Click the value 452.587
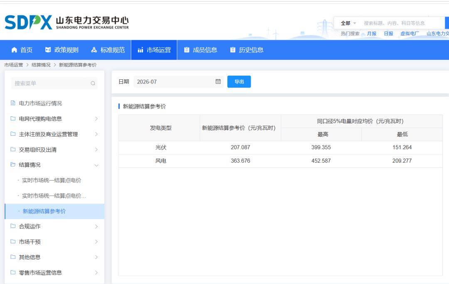This screenshot has width=449, height=284. pos(321,161)
